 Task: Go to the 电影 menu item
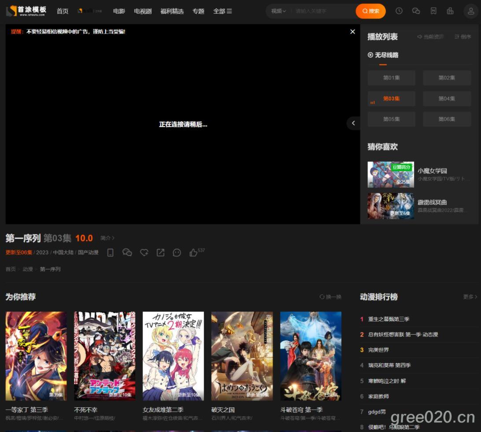(118, 11)
